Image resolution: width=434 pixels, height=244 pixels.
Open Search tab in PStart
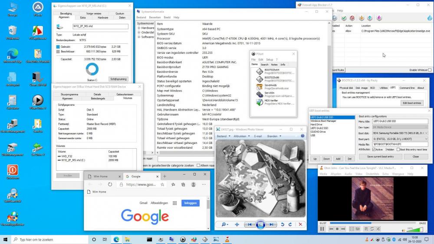(264, 65)
